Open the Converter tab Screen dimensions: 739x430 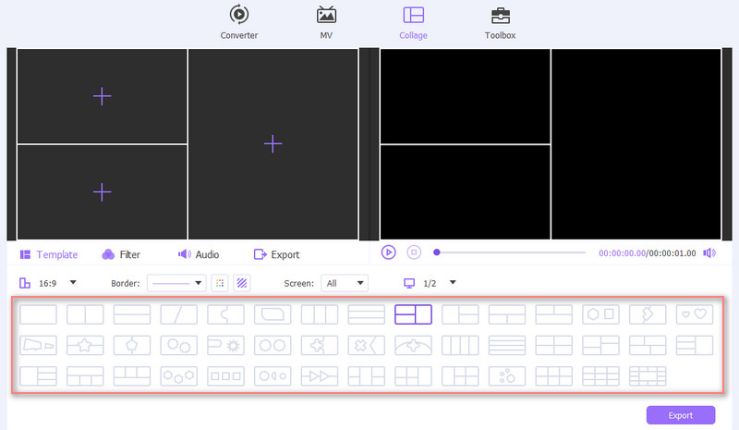239,22
